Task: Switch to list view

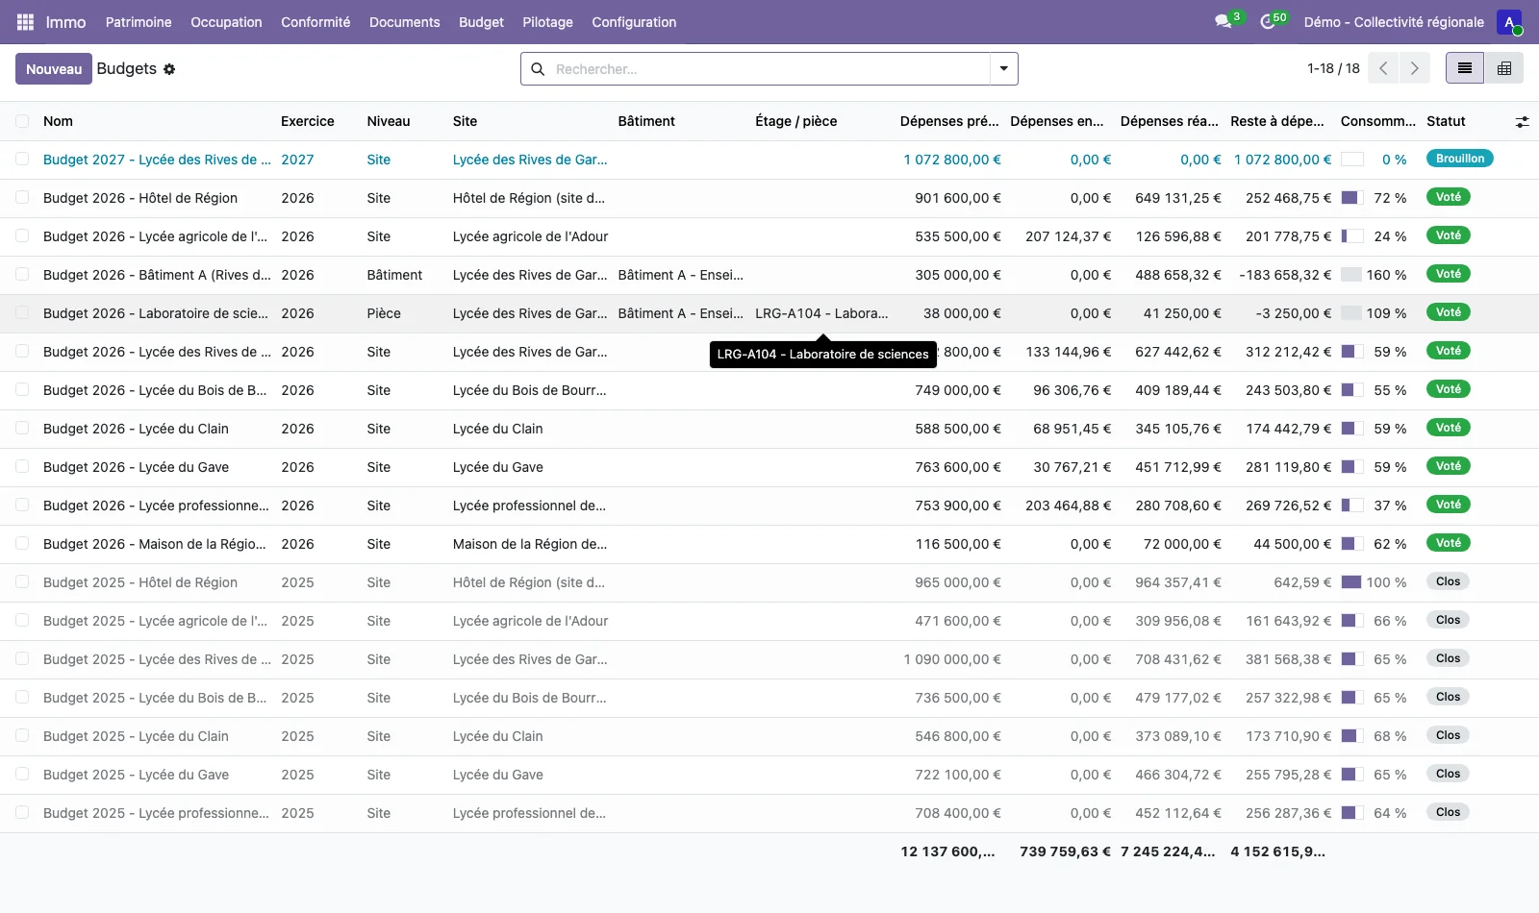Action: coord(1465,68)
